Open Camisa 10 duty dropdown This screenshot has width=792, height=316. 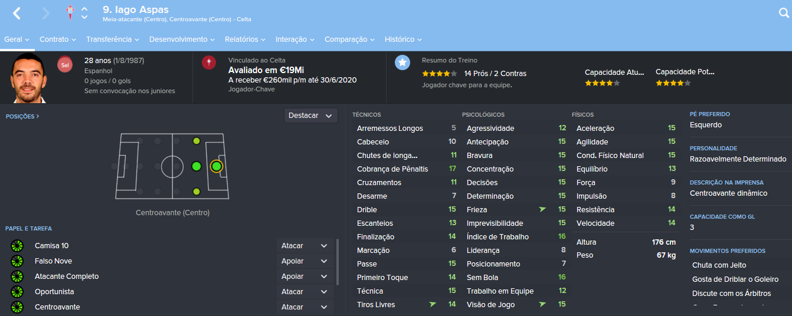pyautogui.click(x=305, y=246)
